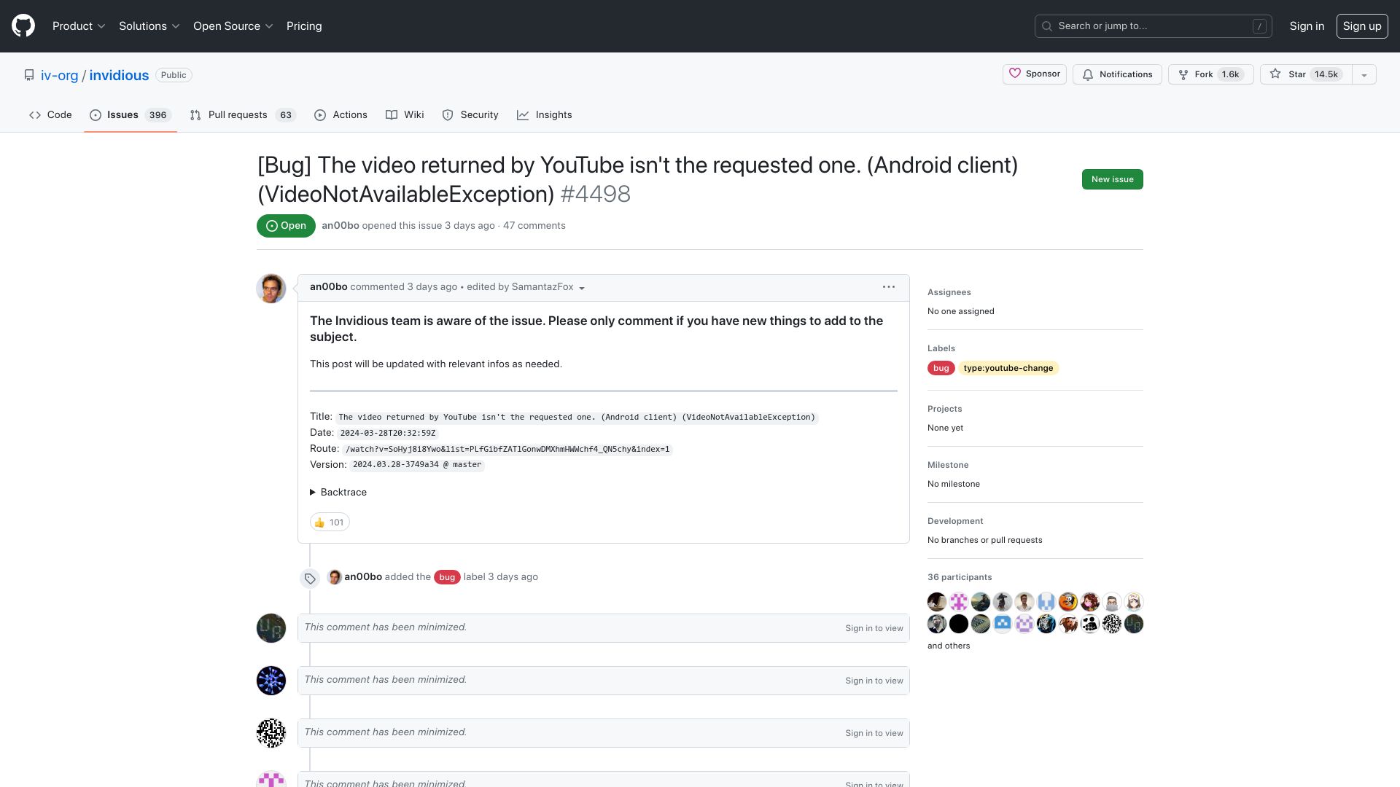
Task: Open the Actions tab
Action: [341, 114]
